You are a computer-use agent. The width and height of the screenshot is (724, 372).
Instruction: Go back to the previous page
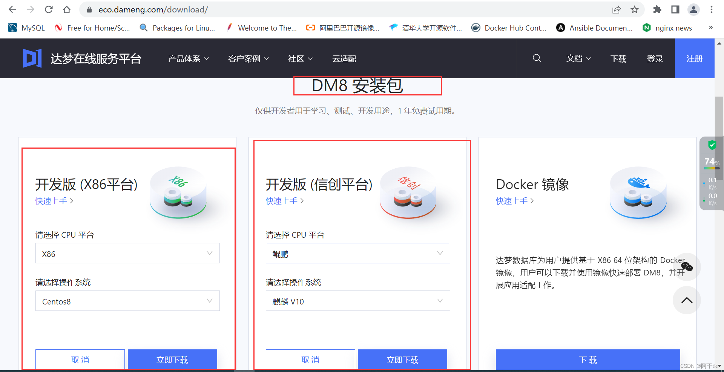pos(12,9)
